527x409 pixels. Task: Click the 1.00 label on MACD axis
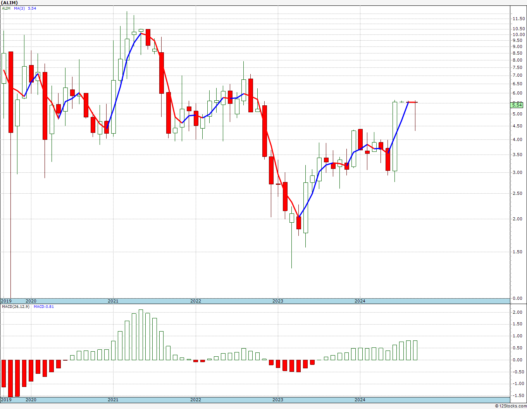[518, 336]
